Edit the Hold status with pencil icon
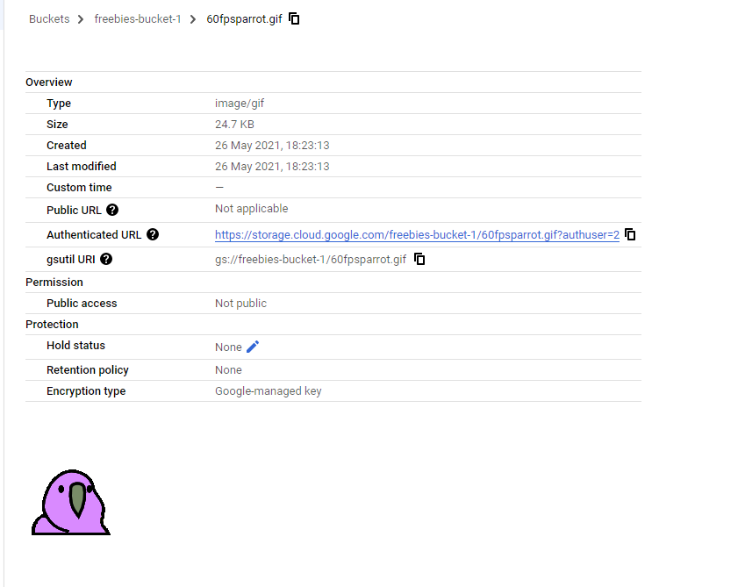This screenshot has width=745, height=587. pyautogui.click(x=253, y=347)
